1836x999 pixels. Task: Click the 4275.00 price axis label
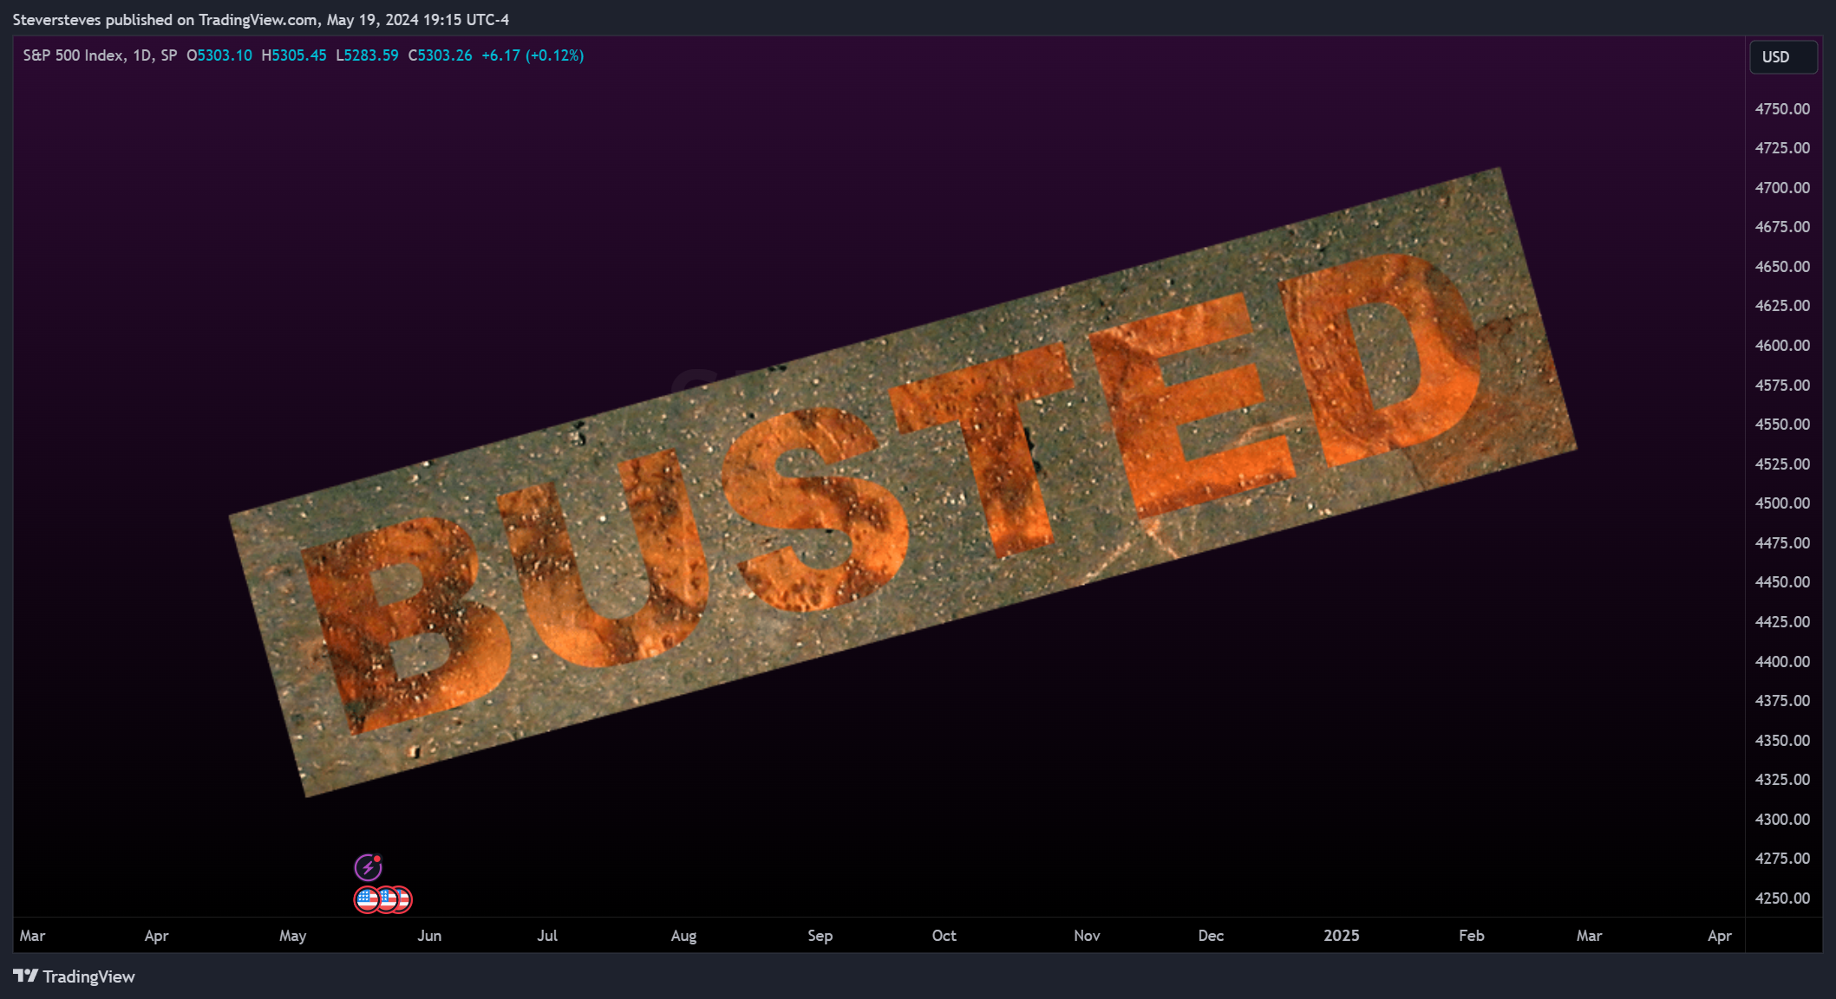point(1782,858)
